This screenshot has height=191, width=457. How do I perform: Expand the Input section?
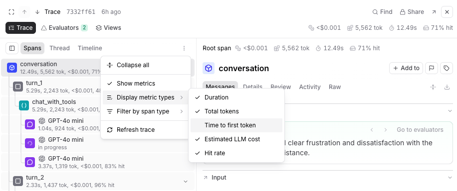pos(328,178)
